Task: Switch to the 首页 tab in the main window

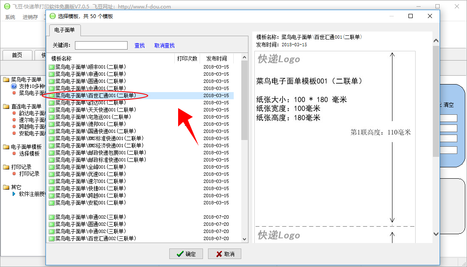Action: pyautogui.click(x=17, y=56)
